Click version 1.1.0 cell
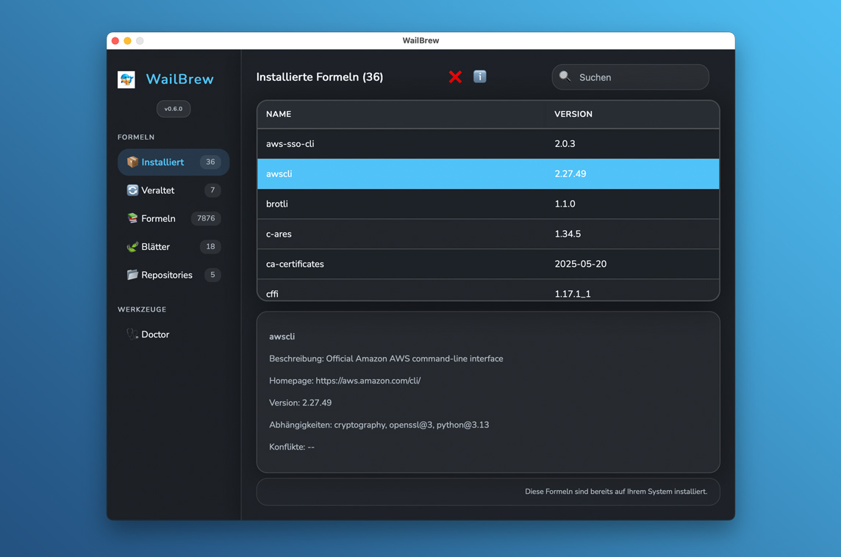Screen dimensions: 841x557 point(565,204)
